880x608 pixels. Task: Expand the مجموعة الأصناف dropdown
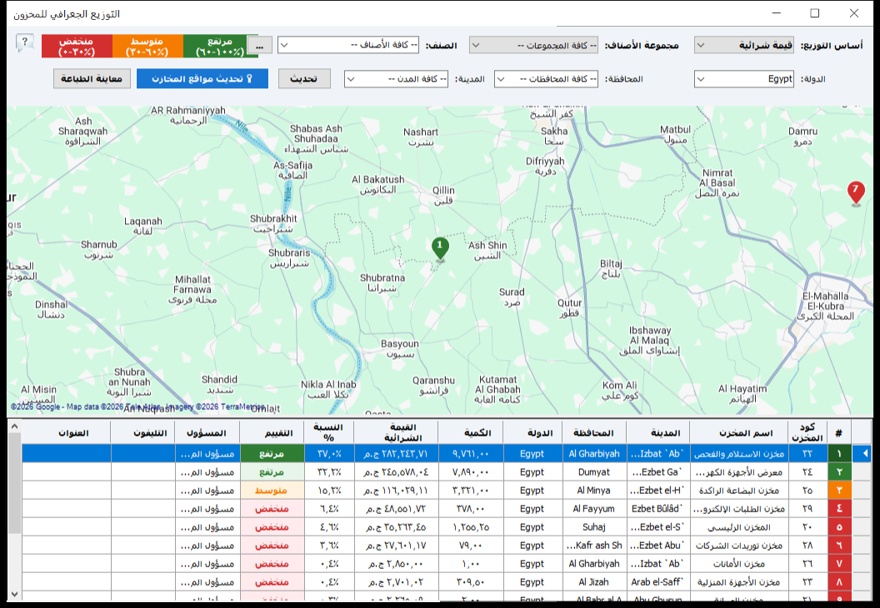(x=533, y=46)
